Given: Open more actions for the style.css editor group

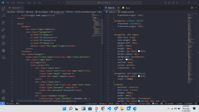Looking at the screenshot, I should tap(196, 8).
